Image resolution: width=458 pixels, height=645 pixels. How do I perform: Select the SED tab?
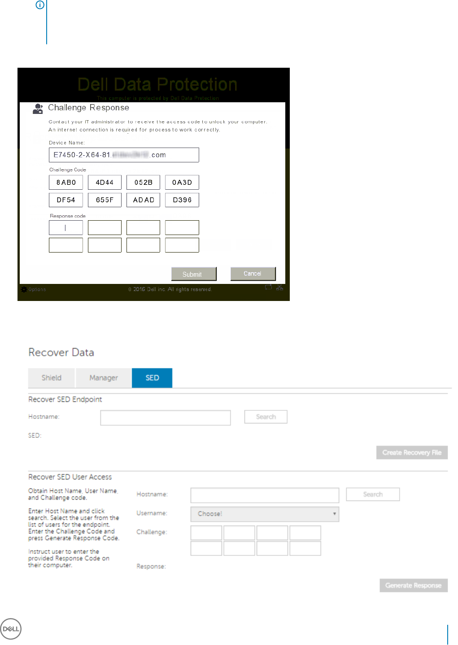(x=152, y=378)
